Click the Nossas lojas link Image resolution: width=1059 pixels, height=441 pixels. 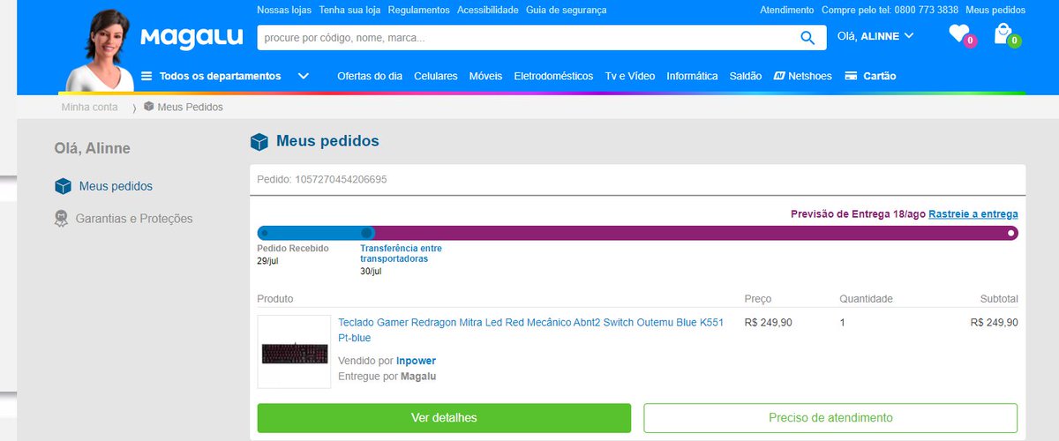point(284,10)
